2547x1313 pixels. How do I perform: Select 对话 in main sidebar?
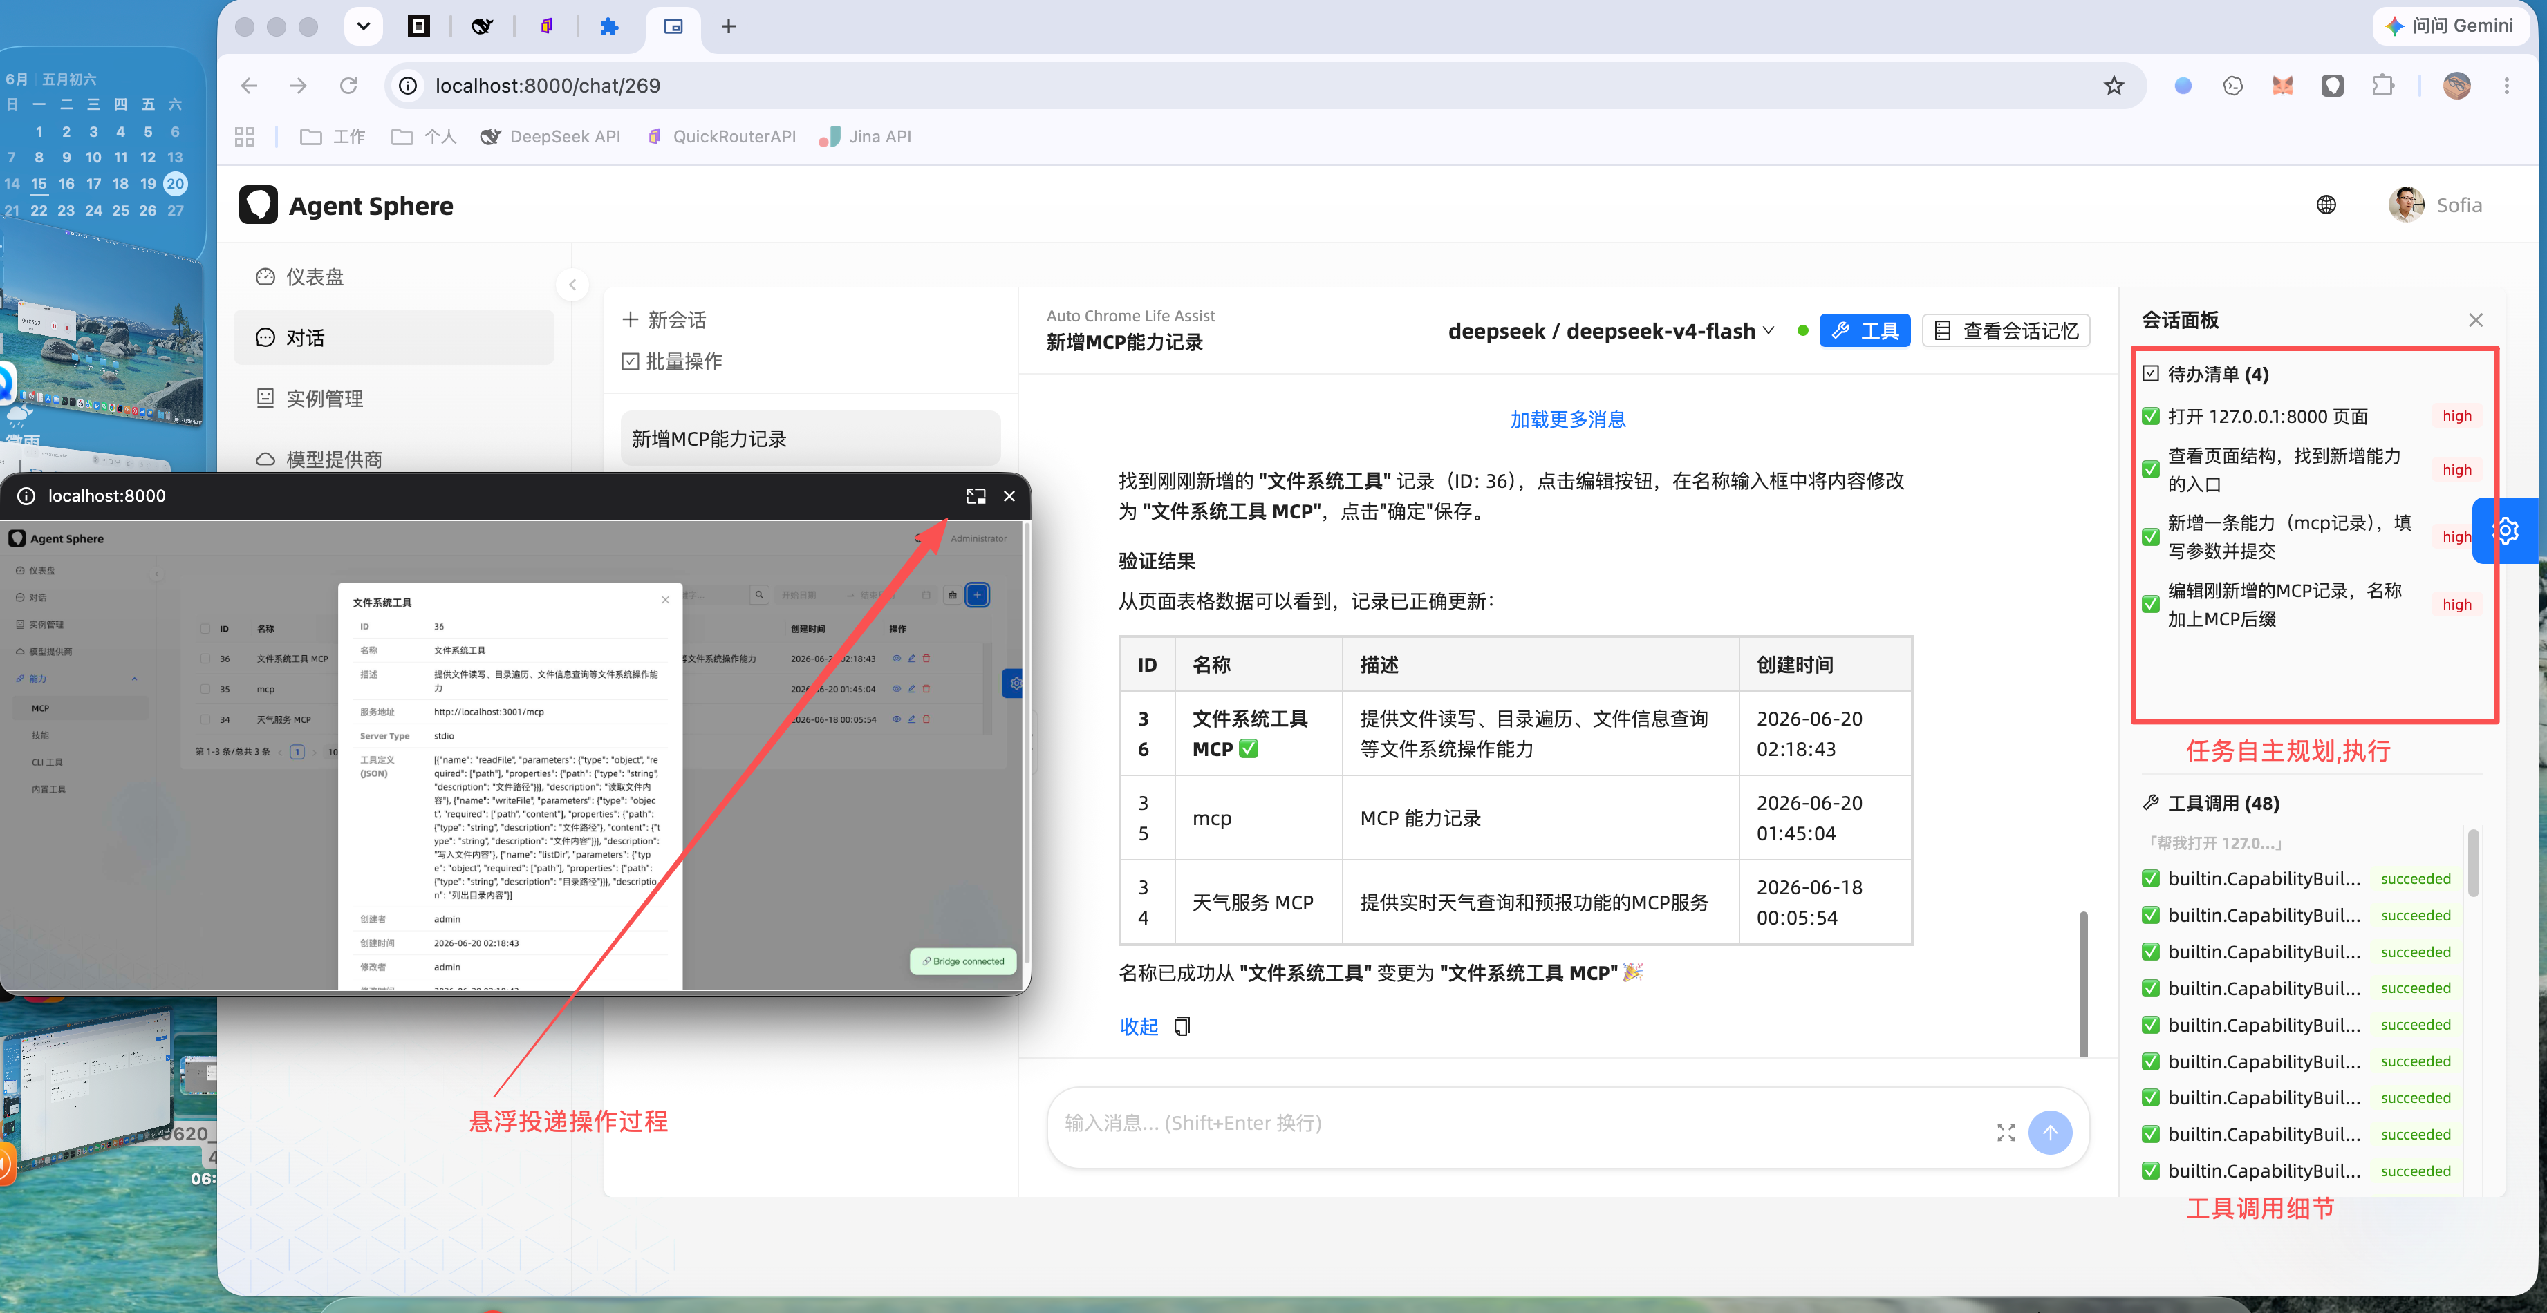click(393, 338)
